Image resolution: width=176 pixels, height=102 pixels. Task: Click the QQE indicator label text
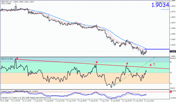[x=19, y=92]
